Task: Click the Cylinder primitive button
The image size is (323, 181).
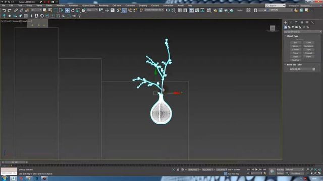Action: pos(295,50)
